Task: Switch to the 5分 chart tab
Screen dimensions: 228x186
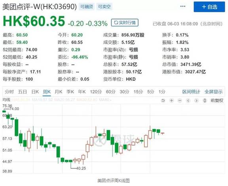Action: pos(150,92)
